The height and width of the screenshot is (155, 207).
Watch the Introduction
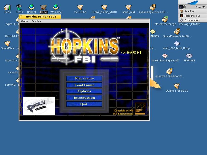pyautogui.click(x=84, y=98)
